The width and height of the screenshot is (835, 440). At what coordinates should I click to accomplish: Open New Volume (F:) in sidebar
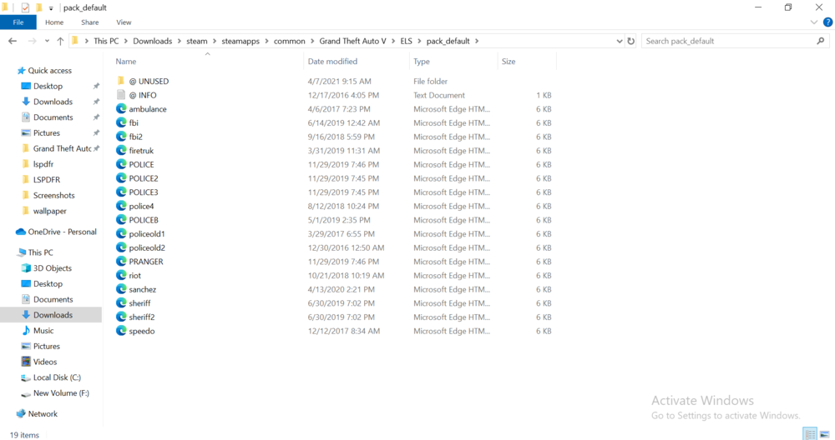pos(55,393)
